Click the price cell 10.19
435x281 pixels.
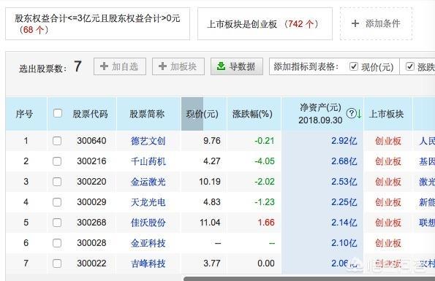click(209, 182)
